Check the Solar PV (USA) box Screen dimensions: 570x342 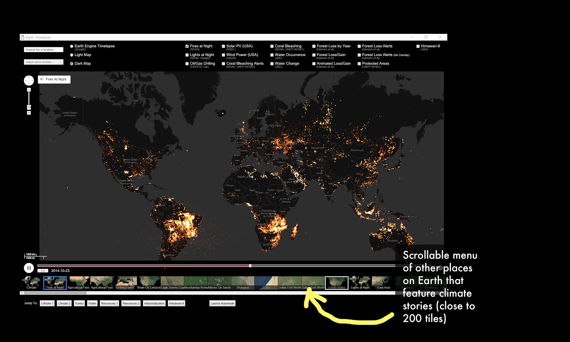[x=224, y=46]
